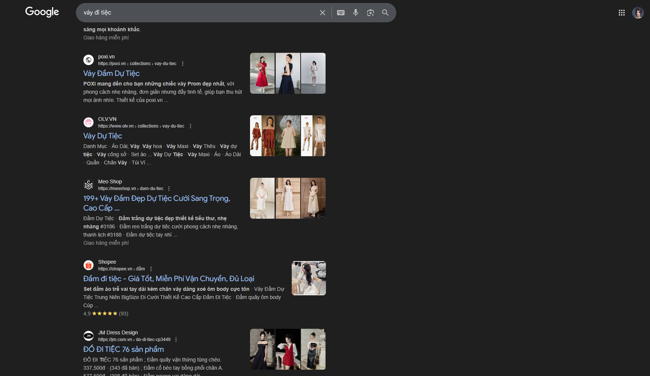
Task: Clear the search box text
Action: point(322,13)
